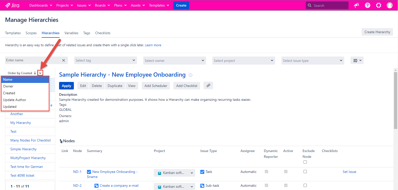Toggle sort direction arrow beside Order by Created
Image resolution: width=398 pixels, height=190 pixels.
[35, 73]
